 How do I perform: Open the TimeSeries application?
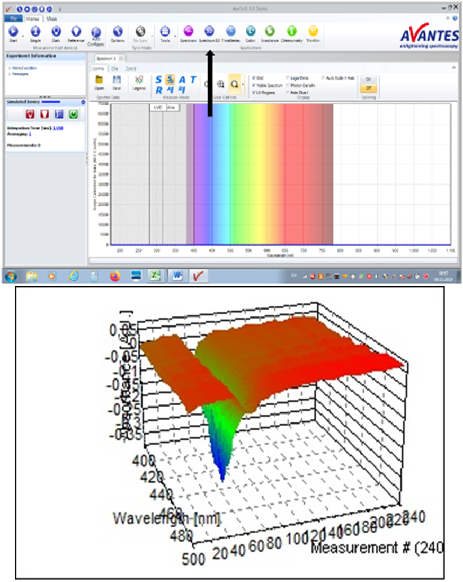click(x=231, y=32)
